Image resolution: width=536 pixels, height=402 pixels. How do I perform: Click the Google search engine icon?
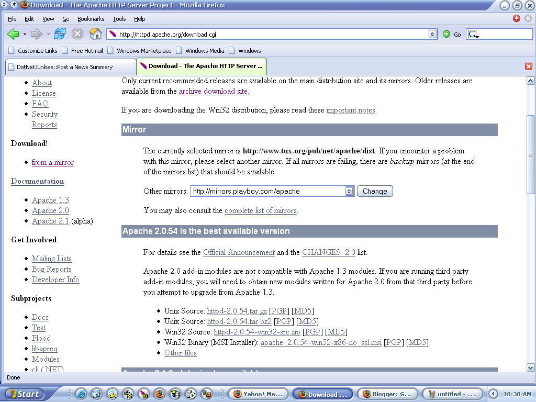point(473,34)
